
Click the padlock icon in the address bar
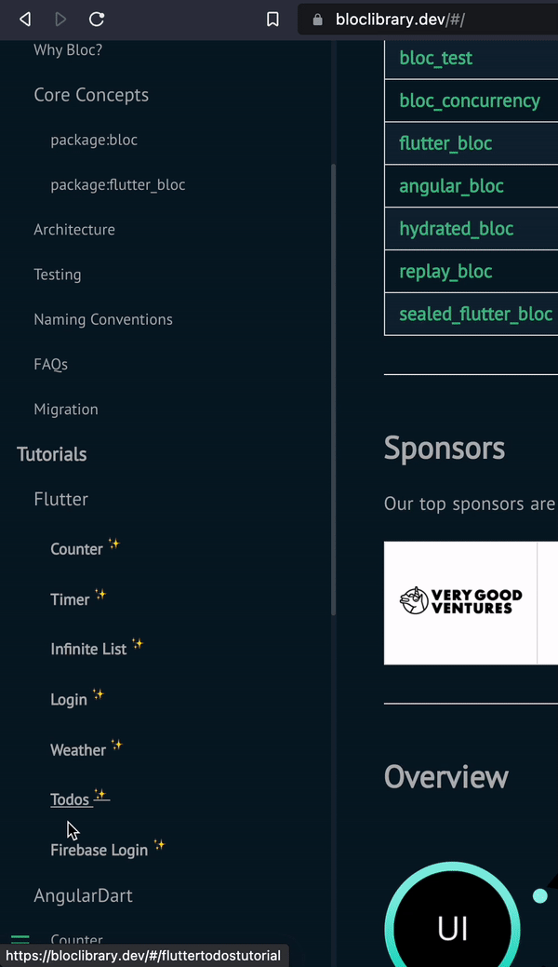(317, 19)
